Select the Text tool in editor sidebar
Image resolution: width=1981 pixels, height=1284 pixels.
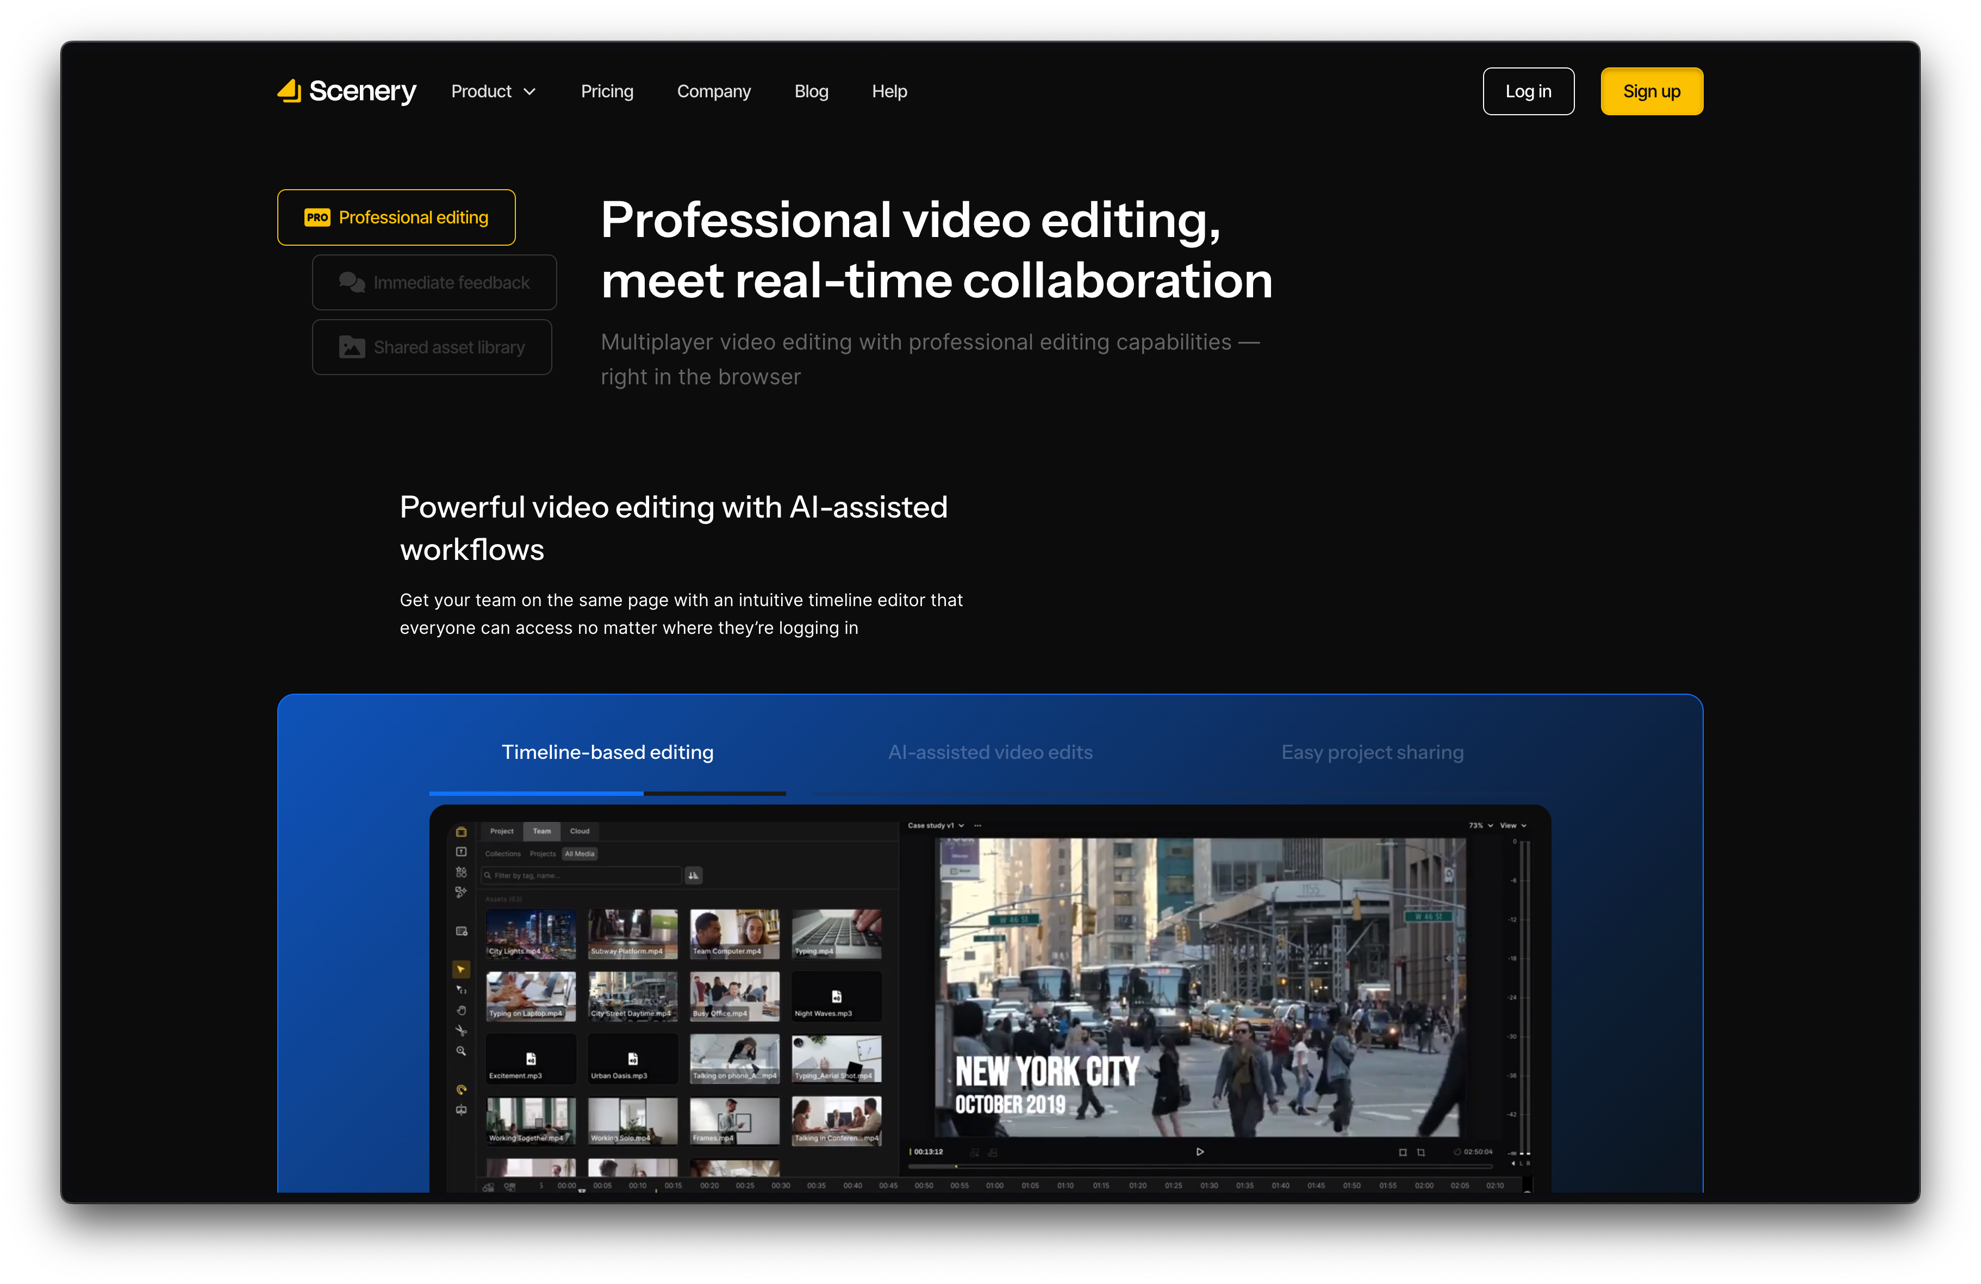point(461,852)
